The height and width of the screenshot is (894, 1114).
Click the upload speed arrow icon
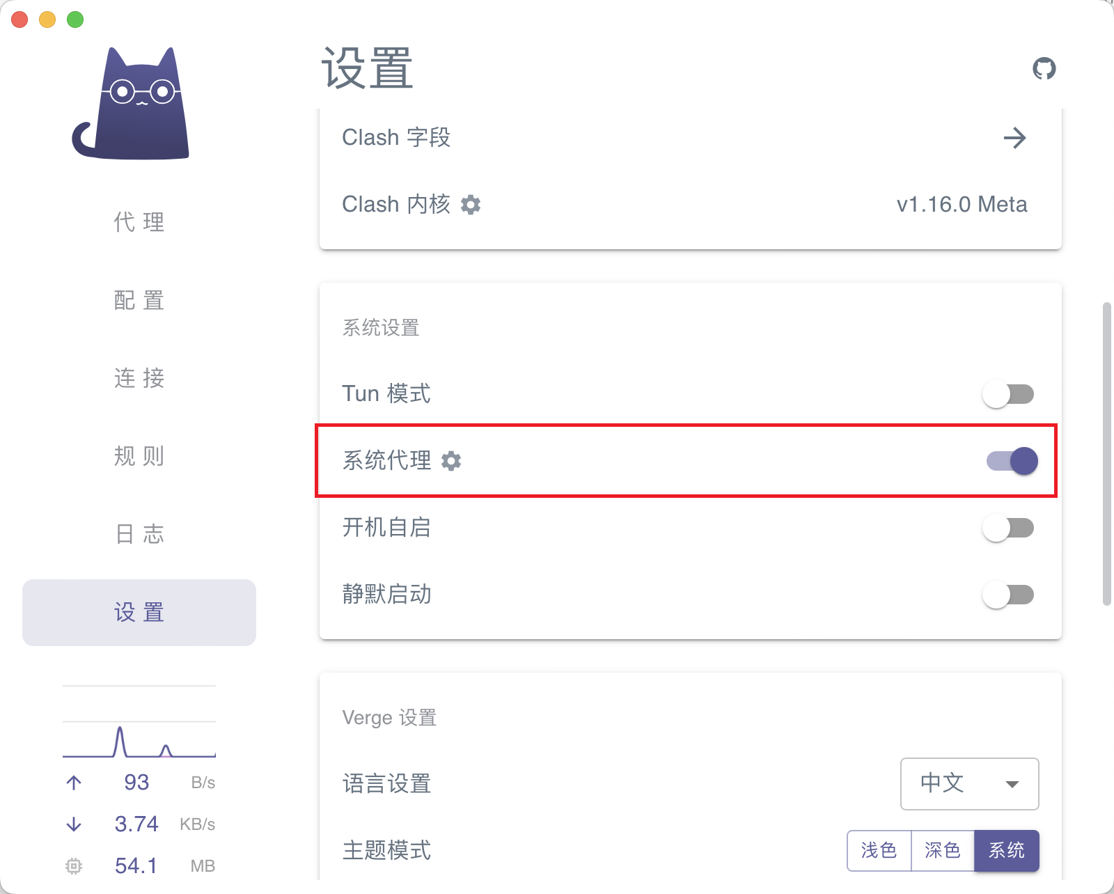click(x=74, y=783)
